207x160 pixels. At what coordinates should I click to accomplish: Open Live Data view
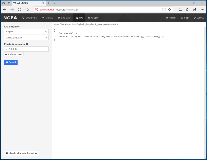pyautogui.click(x=64, y=18)
